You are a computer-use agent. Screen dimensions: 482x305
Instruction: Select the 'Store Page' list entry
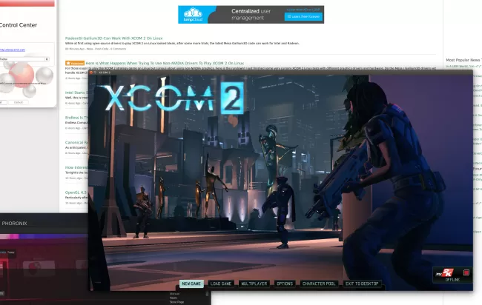[x=176, y=302]
